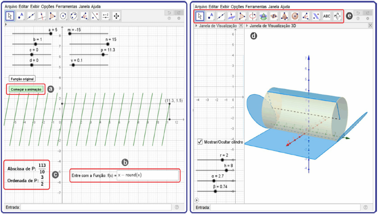Click the function input field f(x)

(x=147, y=175)
